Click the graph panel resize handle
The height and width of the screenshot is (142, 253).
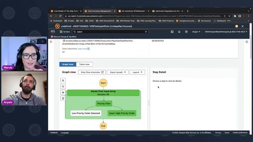[x=149, y=103]
